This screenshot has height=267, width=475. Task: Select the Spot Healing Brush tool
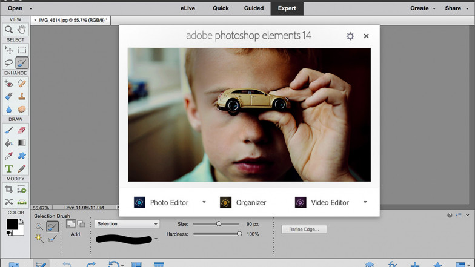(x=22, y=84)
